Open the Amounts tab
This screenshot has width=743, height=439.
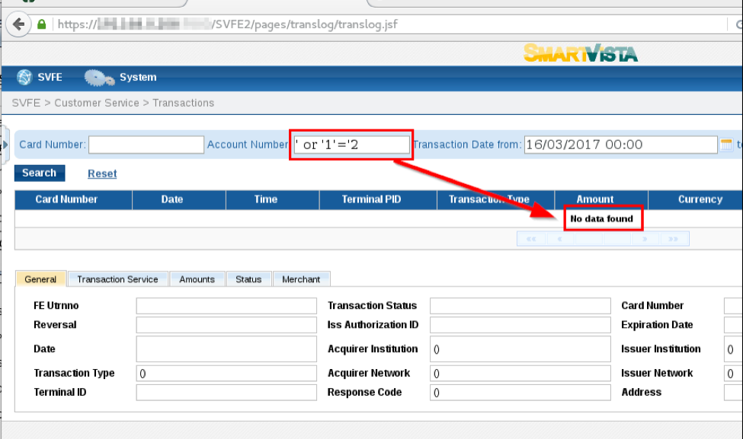point(197,279)
